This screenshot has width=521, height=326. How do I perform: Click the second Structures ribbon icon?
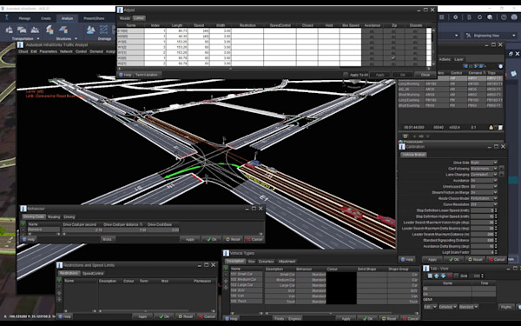coord(63,30)
